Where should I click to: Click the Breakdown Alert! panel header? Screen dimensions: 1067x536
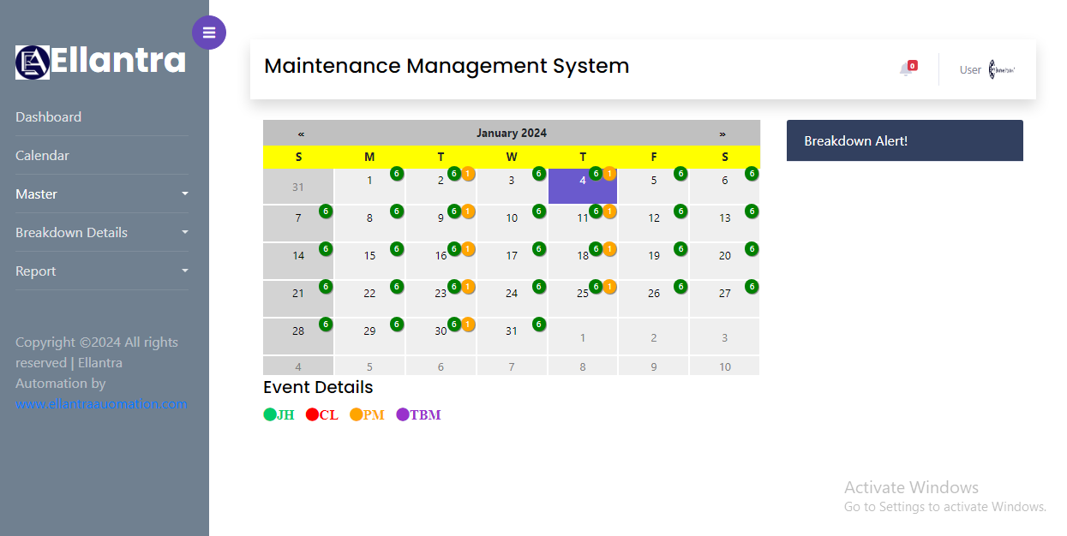(904, 141)
